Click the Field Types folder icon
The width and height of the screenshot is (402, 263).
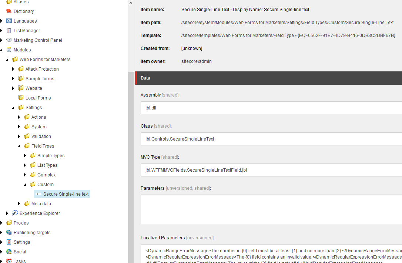27,146
